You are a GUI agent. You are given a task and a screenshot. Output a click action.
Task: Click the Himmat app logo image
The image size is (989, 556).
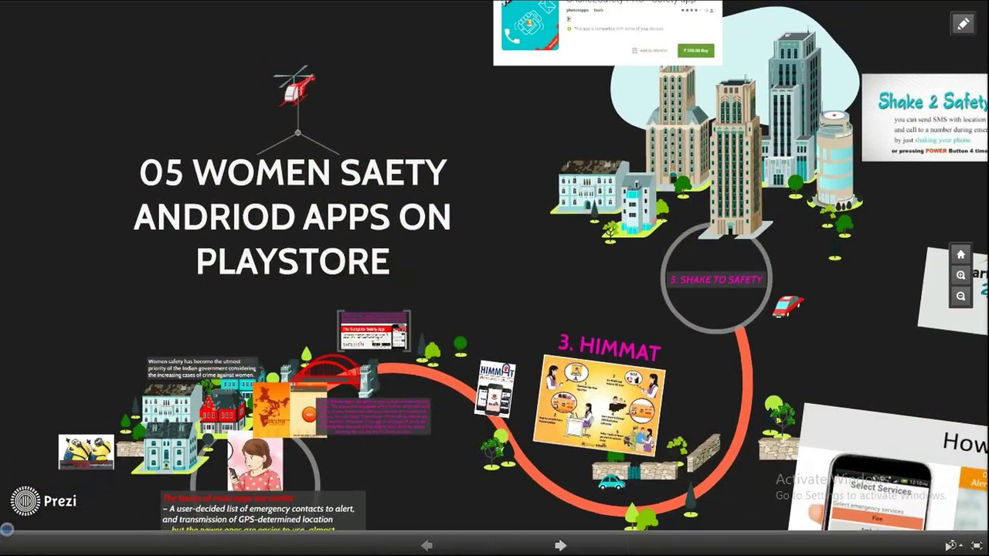tap(495, 388)
